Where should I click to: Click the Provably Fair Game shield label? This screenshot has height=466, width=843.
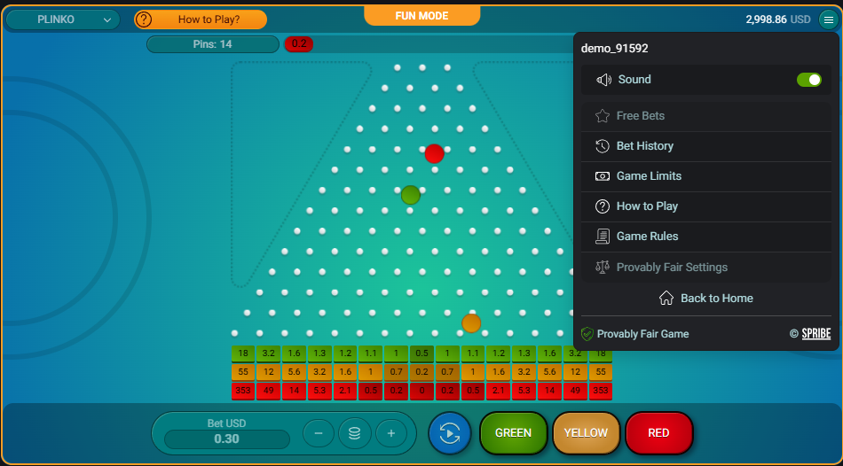click(x=635, y=334)
